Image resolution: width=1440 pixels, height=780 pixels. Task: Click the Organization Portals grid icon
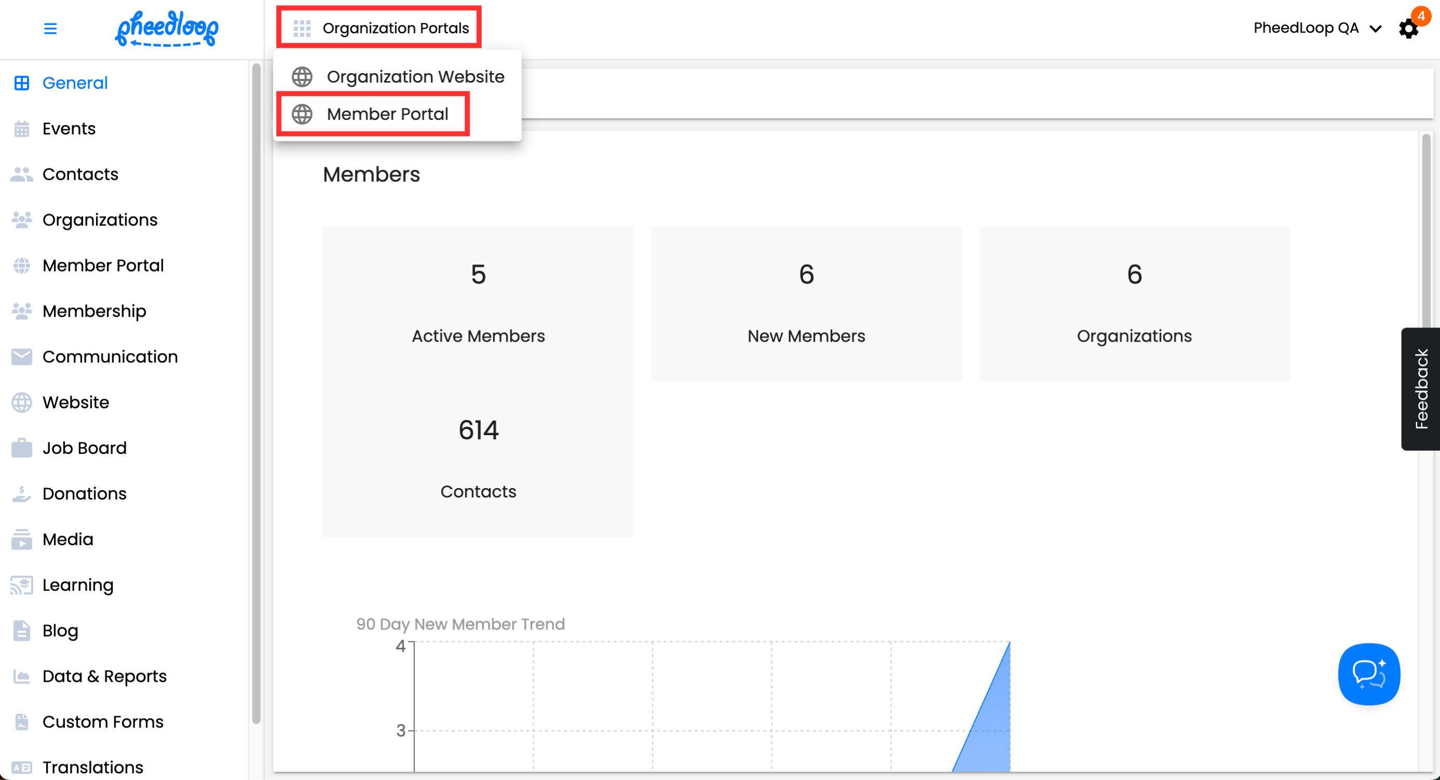(x=302, y=28)
